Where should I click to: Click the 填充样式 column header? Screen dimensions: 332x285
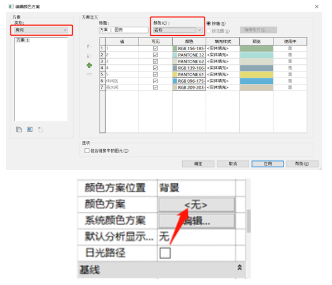[x=223, y=41]
